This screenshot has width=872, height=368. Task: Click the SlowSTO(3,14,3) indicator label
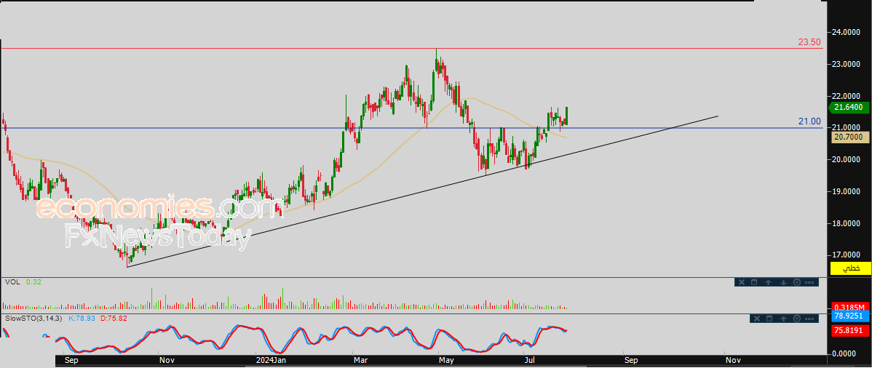(x=34, y=319)
